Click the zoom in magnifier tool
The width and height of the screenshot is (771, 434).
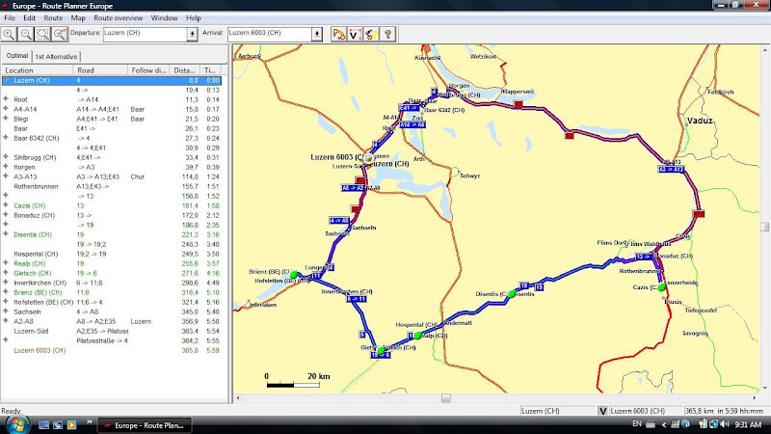[x=9, y=34]
